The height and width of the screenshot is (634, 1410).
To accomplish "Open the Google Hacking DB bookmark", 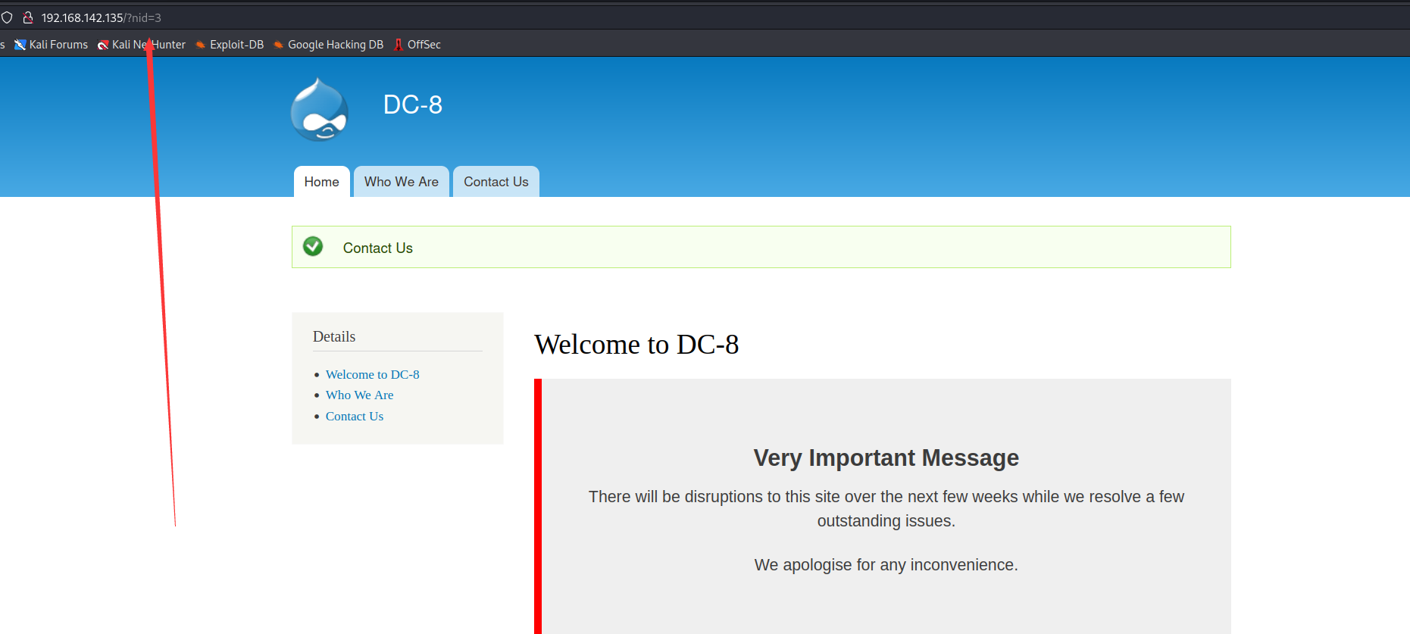I will coord(328,45).
